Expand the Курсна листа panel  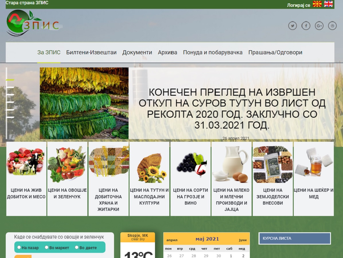(295, 238)
